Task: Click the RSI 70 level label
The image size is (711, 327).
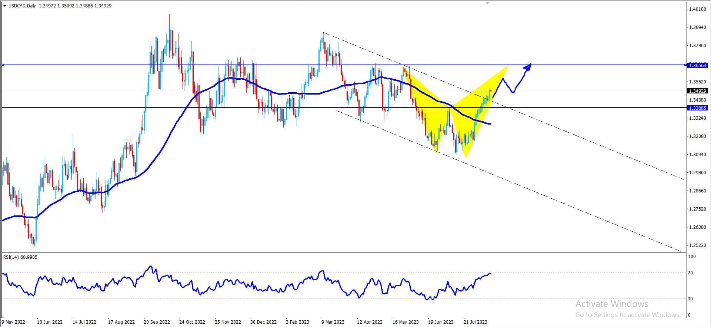Action: click(690, 273)
